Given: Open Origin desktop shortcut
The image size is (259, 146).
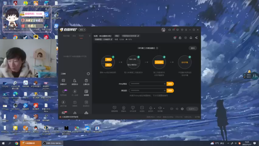Looking at the screenshot, I should [15, 118].
